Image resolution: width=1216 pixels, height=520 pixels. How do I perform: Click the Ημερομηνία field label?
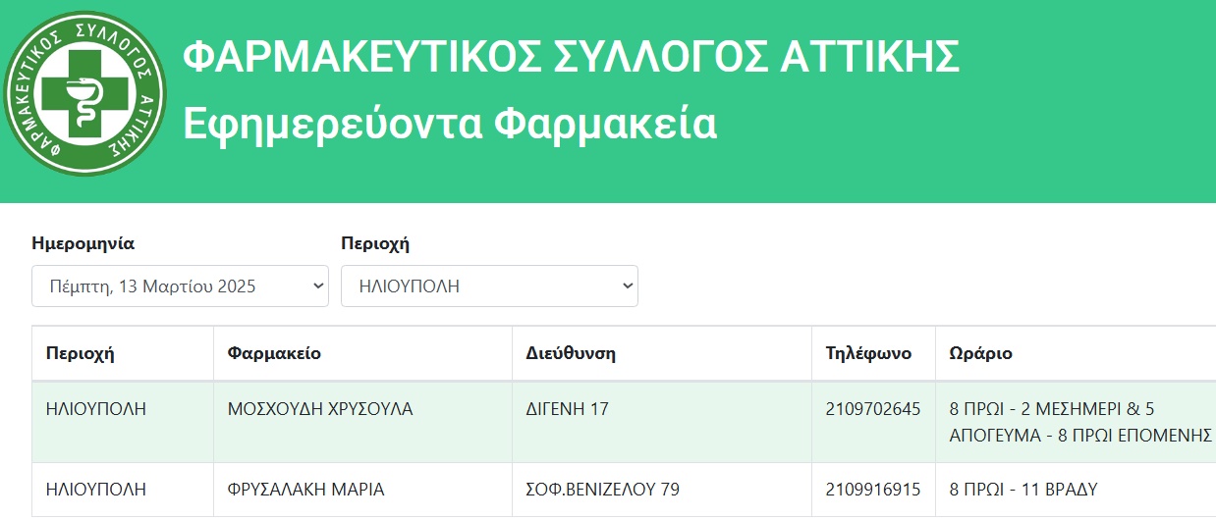[83, 243]
